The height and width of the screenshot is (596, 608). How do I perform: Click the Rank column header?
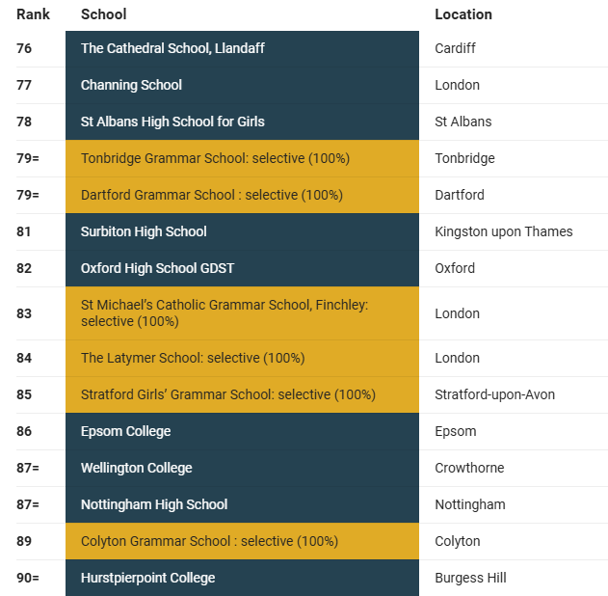point(33,14)
